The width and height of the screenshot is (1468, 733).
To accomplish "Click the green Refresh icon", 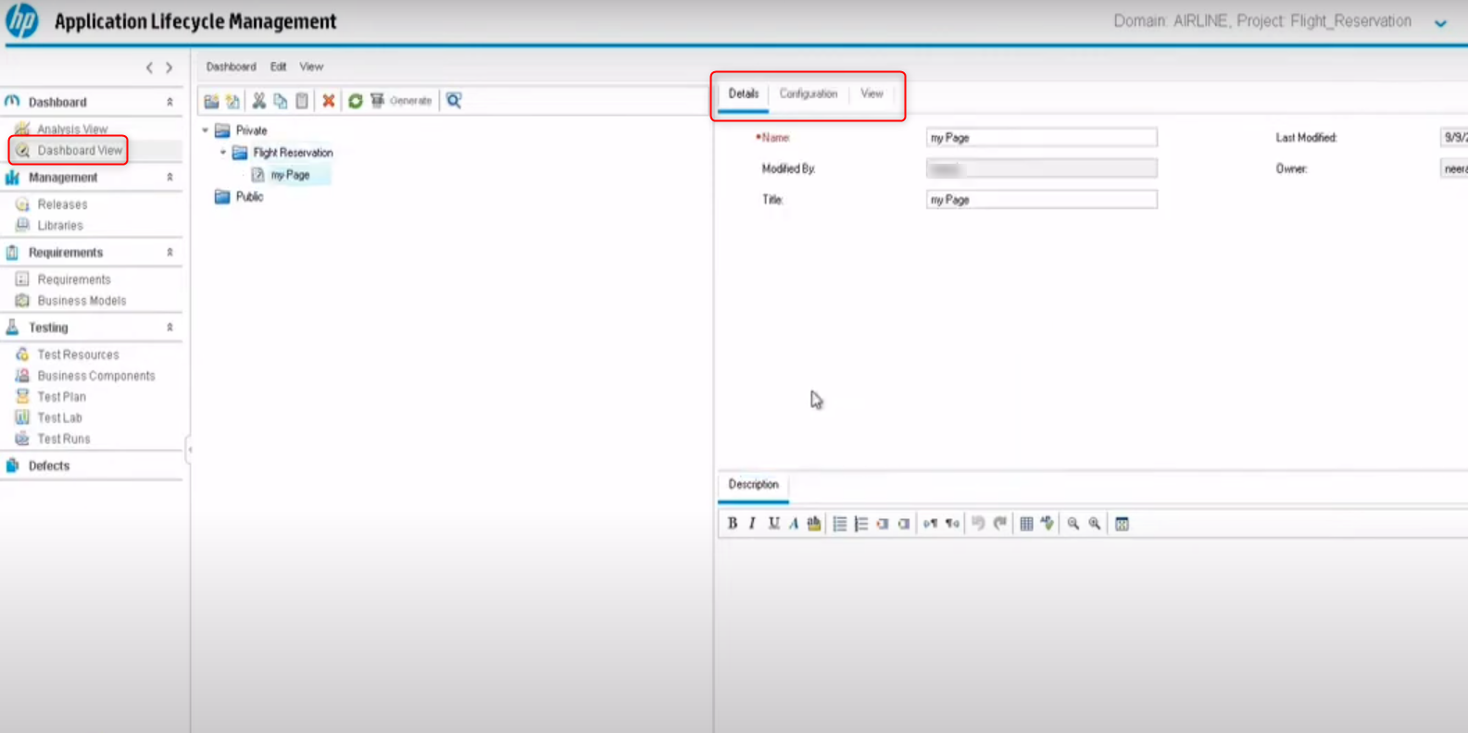I will coord(356,101).
